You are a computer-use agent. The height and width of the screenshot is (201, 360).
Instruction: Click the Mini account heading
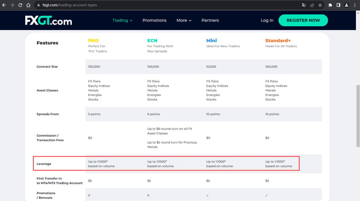(x=211, y=40)
